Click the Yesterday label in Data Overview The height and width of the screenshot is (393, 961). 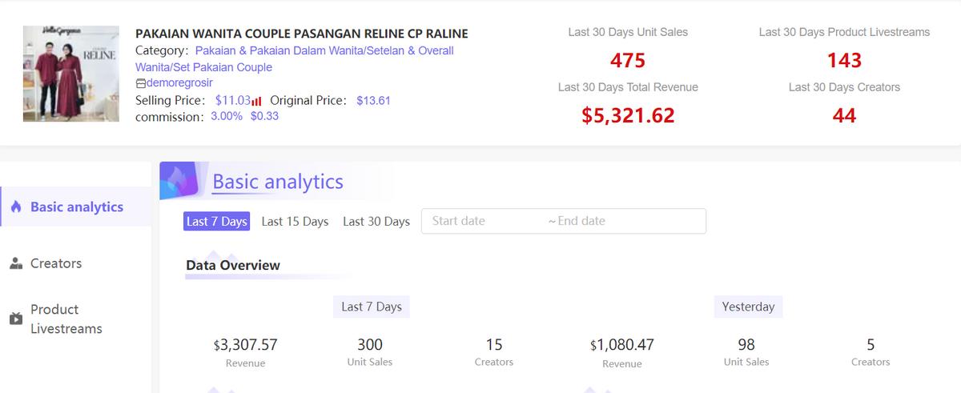point(748,307)
